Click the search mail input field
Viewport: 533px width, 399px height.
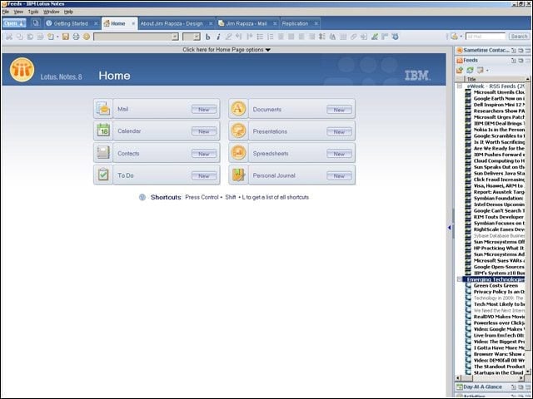(x=486, y=37)
